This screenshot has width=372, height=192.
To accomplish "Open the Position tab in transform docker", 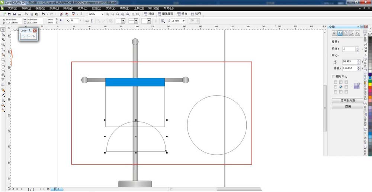I will (x=334, y=33).
